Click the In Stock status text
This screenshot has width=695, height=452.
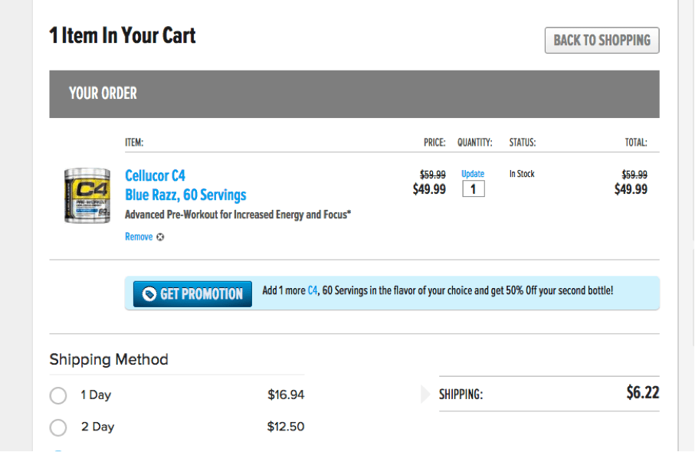click(522, 174)
